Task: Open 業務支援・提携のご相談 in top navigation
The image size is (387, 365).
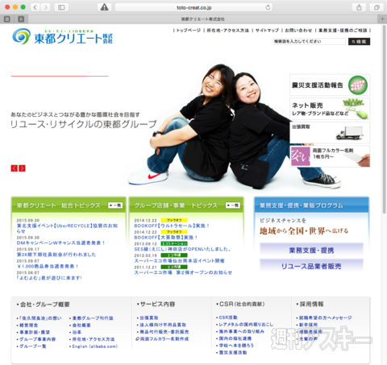Action: 343,31
